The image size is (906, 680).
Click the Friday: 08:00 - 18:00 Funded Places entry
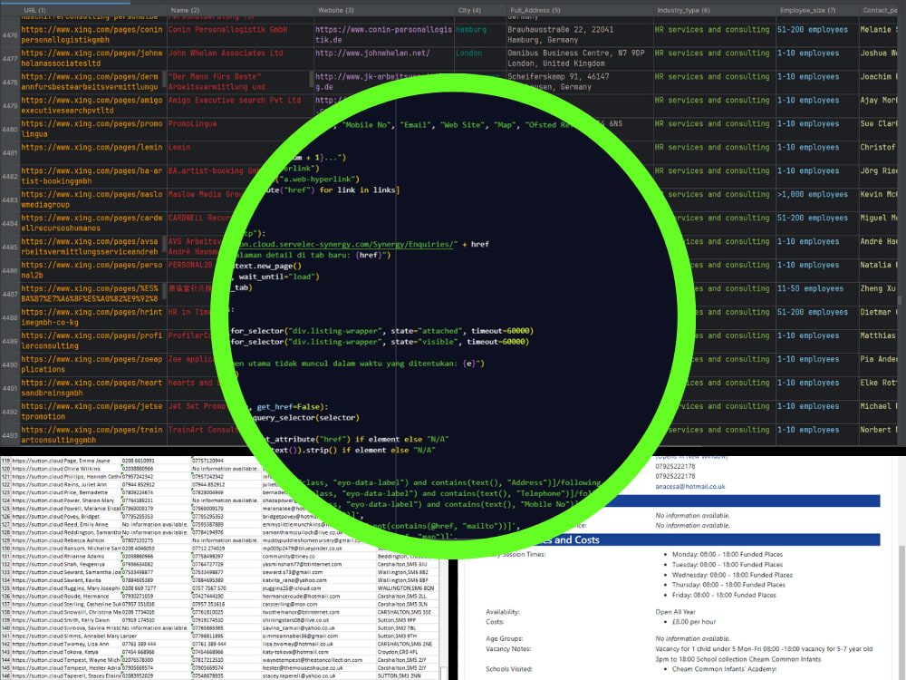724,595
